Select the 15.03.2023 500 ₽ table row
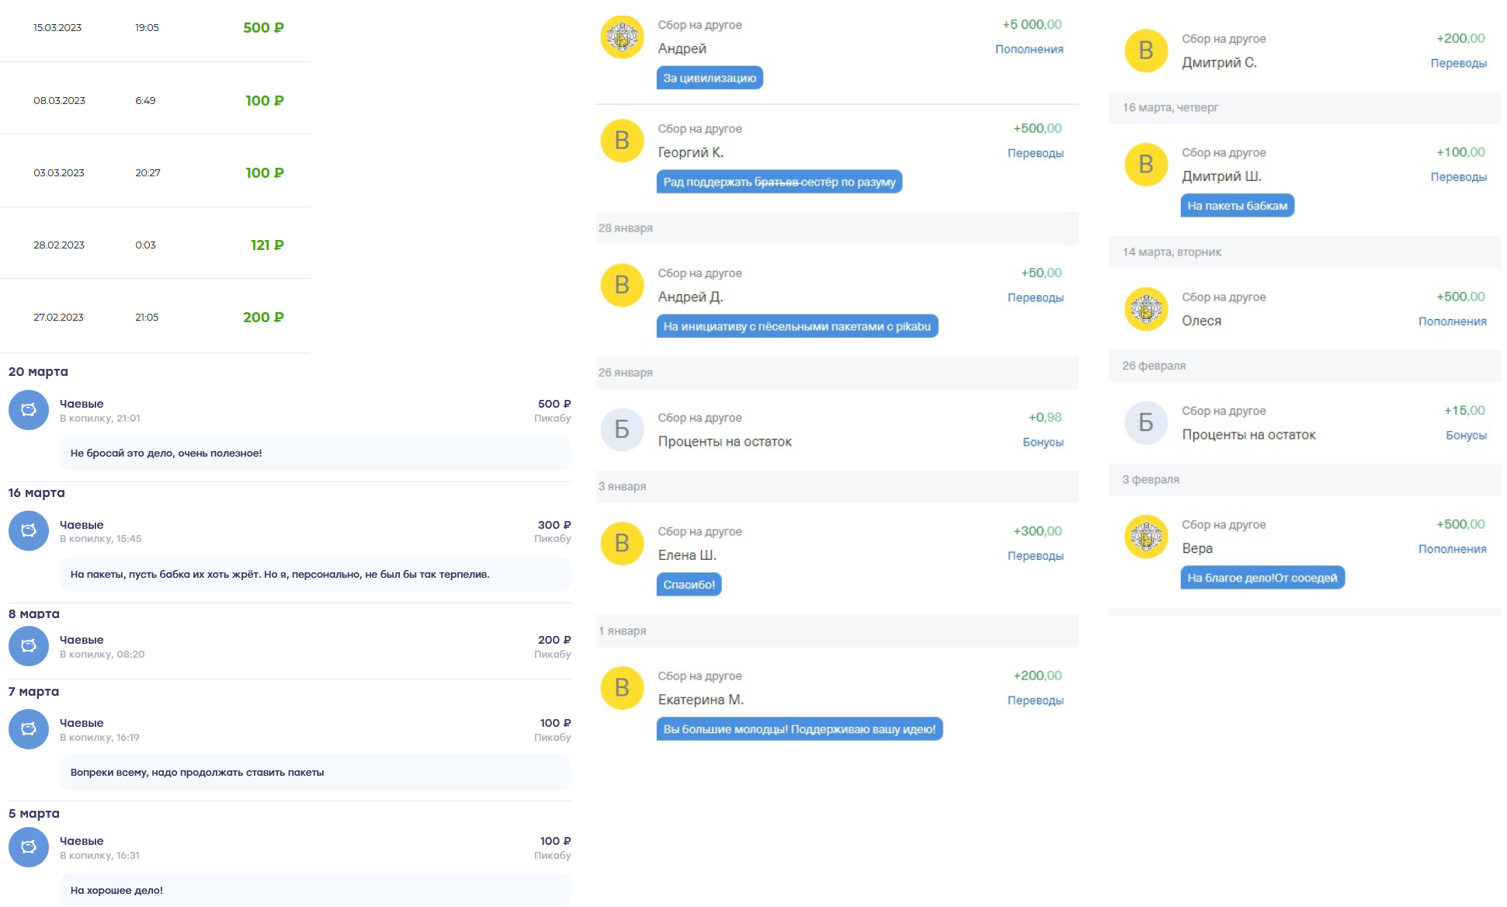The height and width of the screenshot is (907, 1507). 155,28
